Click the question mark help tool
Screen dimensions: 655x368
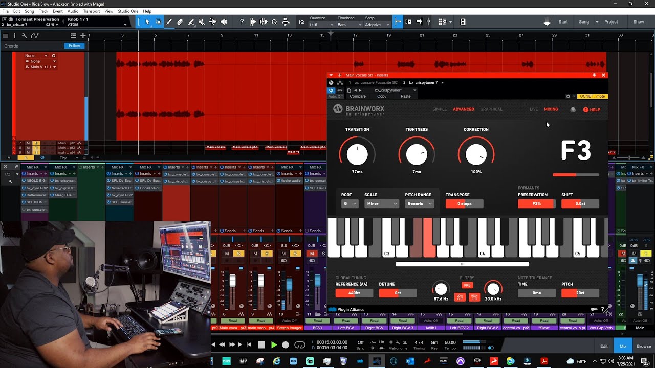coord(242,22)
